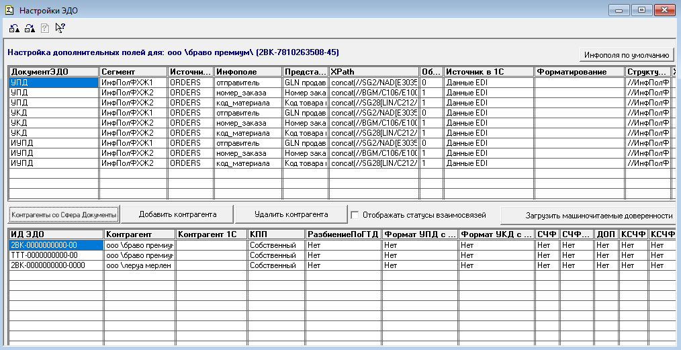The height and width of the screenshot is (350, 681).
Task: Click the 'Контрагент 1С' column header
Action: (x=211, y=234)
